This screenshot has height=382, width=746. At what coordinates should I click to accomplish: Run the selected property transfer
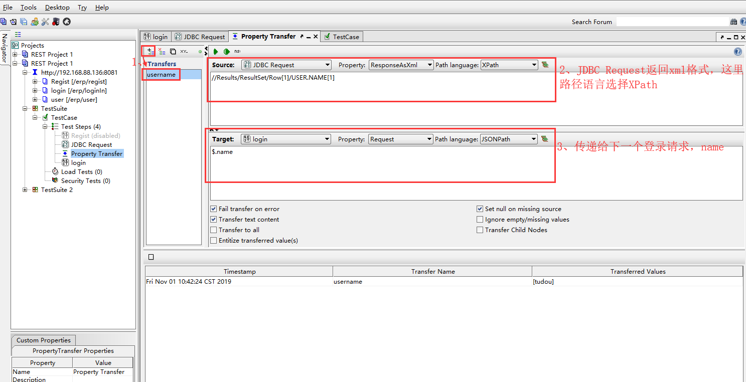pos(216,51)
